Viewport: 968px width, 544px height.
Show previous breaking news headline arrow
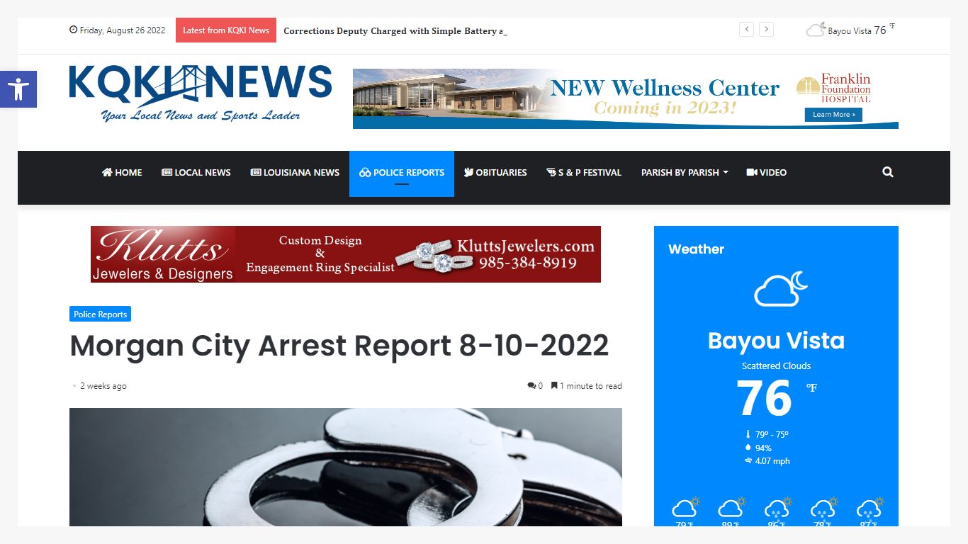(x=746, y=30)
